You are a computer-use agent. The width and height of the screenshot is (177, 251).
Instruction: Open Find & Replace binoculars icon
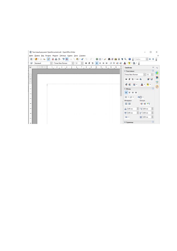point(109,59)
